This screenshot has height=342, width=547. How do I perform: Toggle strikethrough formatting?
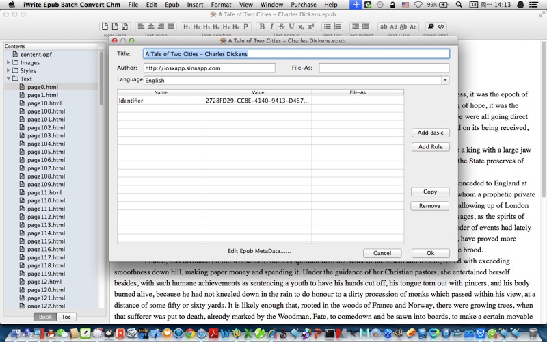tap(282, 27)
